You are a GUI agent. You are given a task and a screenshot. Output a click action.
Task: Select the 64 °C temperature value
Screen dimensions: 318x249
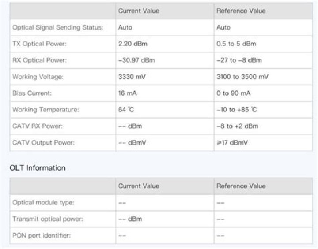click(125, 110)
